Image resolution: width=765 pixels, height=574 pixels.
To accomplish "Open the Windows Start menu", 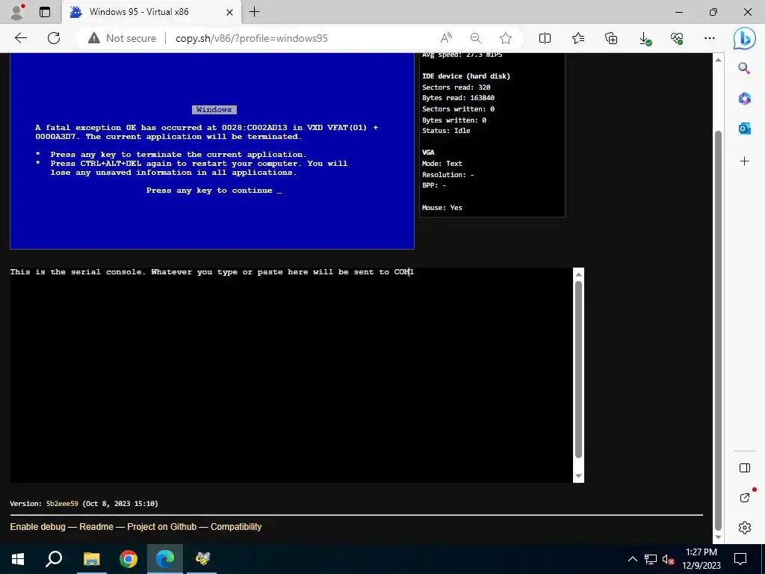I will pos(18,559).
